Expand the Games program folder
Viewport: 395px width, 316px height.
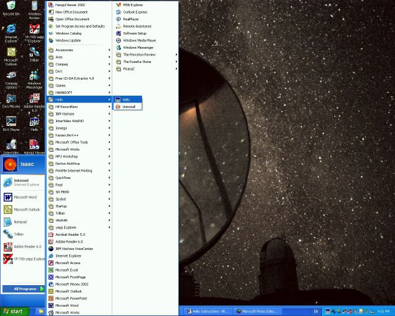point(79,85)
